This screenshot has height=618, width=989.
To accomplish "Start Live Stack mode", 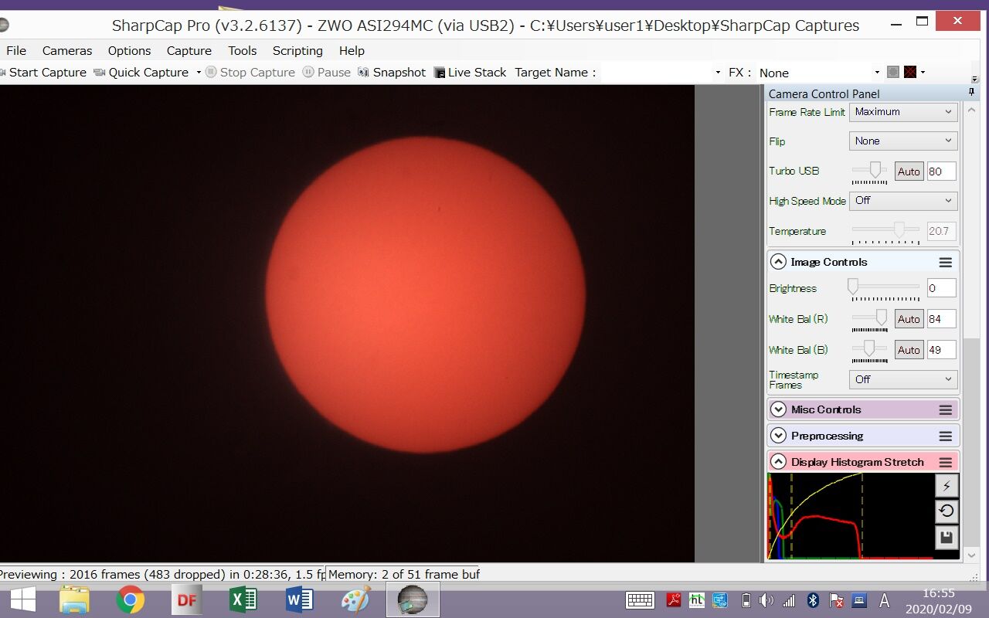I will 471,73.
